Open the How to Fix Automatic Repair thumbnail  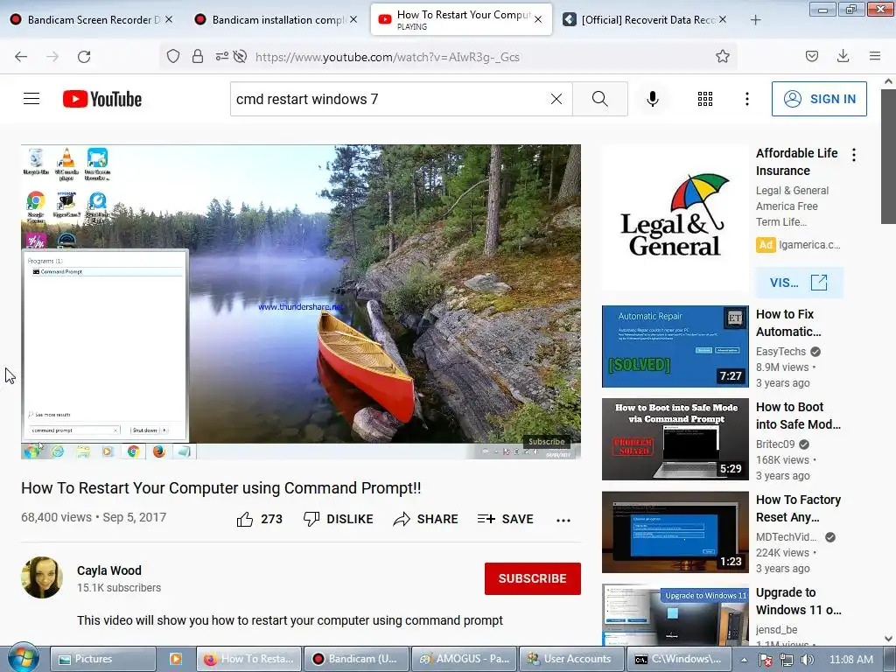click(x=675, y=346)
